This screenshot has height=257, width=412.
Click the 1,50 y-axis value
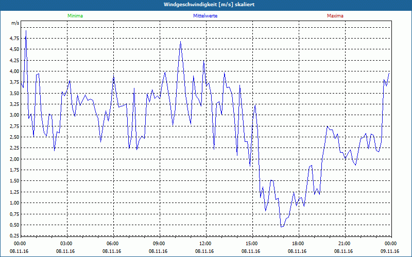pos(14,181)
